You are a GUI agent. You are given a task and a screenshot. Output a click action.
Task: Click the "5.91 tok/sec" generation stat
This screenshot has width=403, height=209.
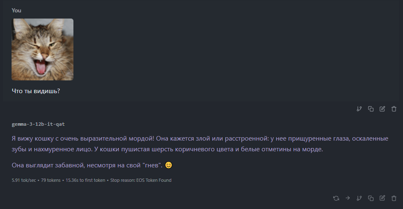tap(24, 180)
